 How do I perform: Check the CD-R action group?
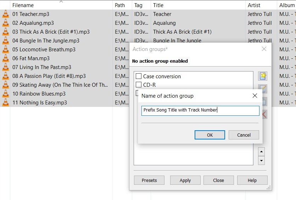click(139, 85)
